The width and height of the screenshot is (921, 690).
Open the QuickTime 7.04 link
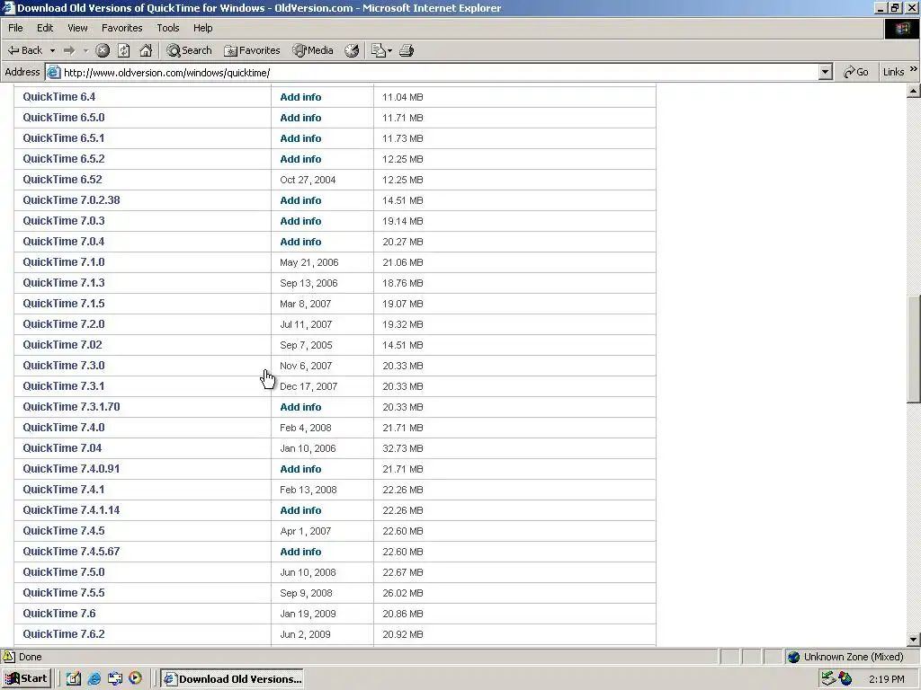click(62, 448)
